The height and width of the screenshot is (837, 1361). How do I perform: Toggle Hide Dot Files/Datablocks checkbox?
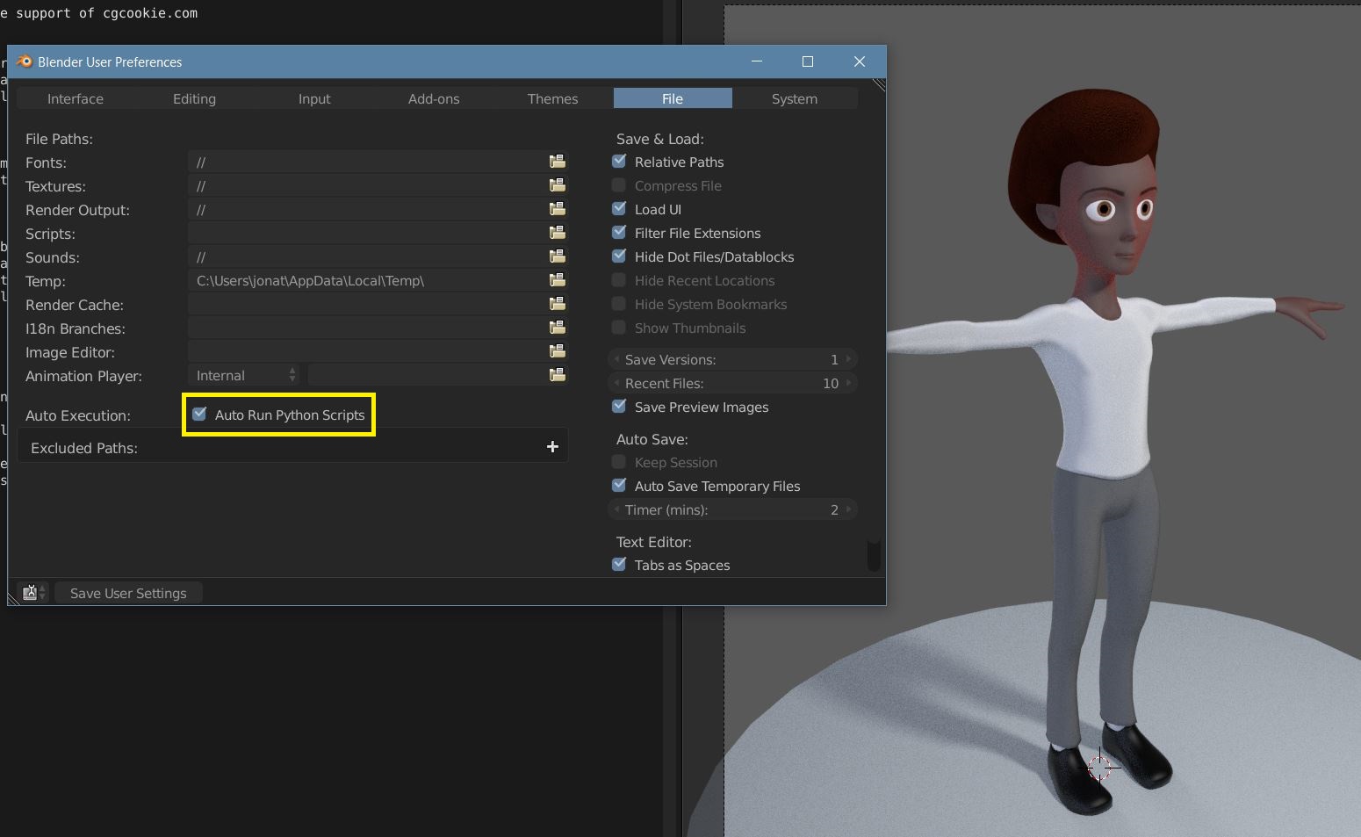point(619,256)
